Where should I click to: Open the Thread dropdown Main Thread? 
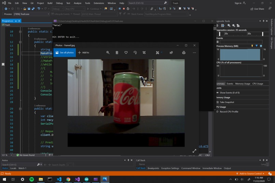click(99, 14)
